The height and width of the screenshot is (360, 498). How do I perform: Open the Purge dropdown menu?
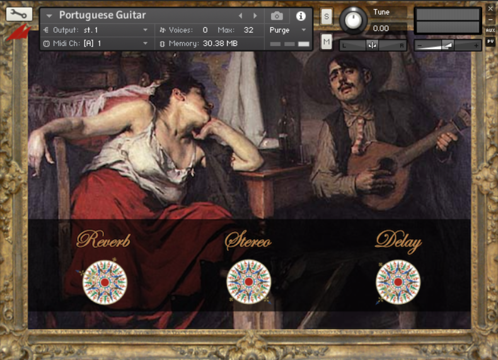tap(287, 30)
